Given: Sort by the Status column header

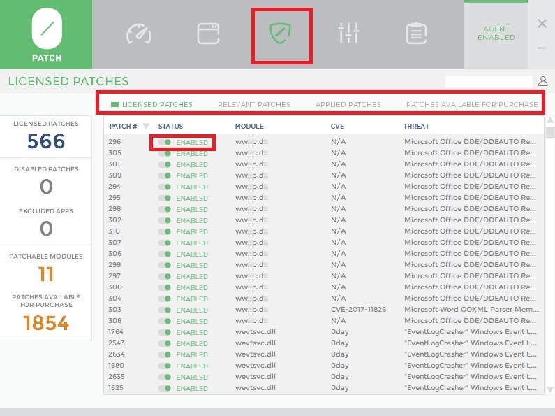Looking at the screenshot, I should 170,127.
